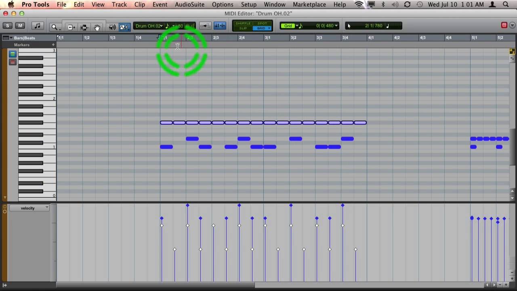Click the Bluetooth status icon
517x291 pixels.
[383, 4]
